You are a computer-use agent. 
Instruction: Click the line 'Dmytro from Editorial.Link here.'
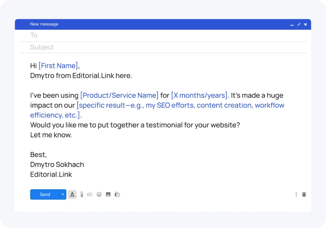(81, 76)
